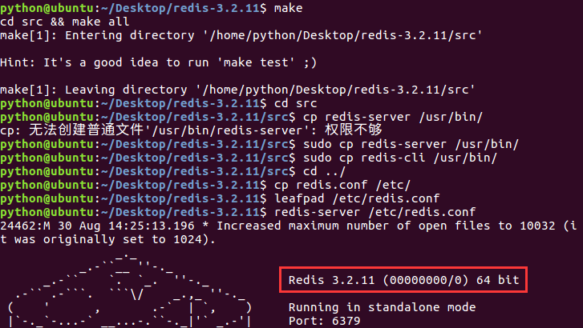Click 'Running in standalone mode' text
The image size is (583, 328).
point(382,307)
